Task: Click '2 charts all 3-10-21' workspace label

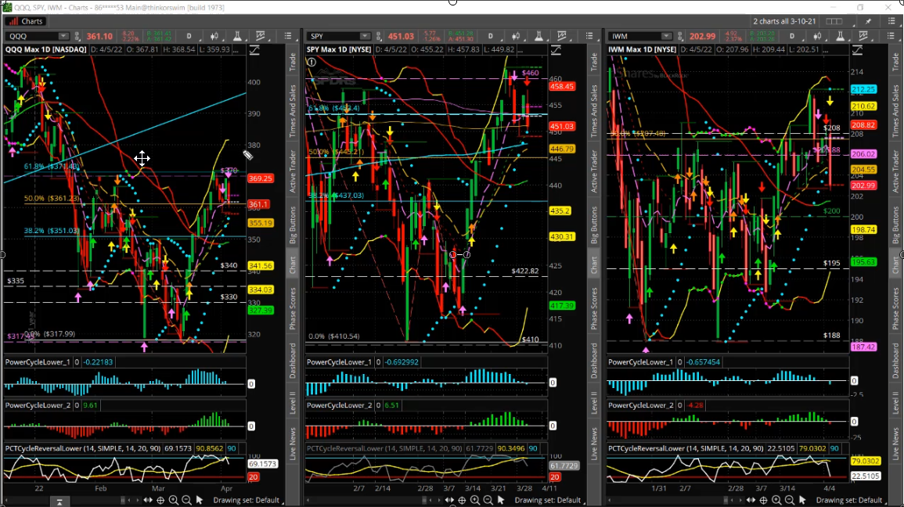Action: tap(784, 21)
